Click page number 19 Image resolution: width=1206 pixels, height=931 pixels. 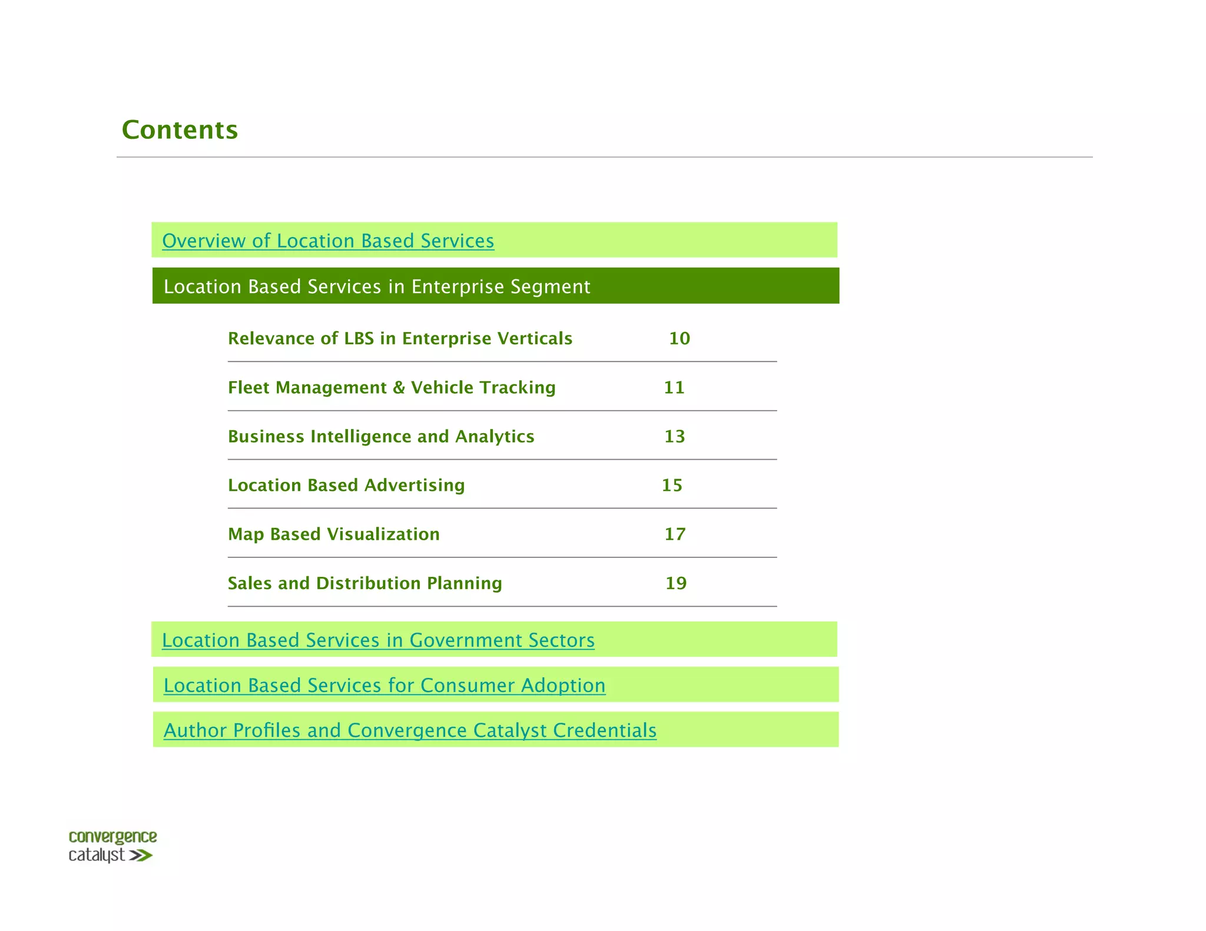(x=676, y=583)
